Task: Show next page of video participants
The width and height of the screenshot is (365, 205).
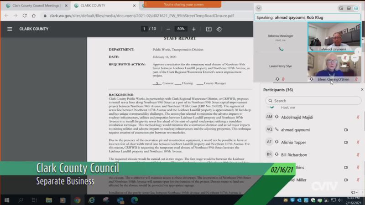Action: point(358,52)
